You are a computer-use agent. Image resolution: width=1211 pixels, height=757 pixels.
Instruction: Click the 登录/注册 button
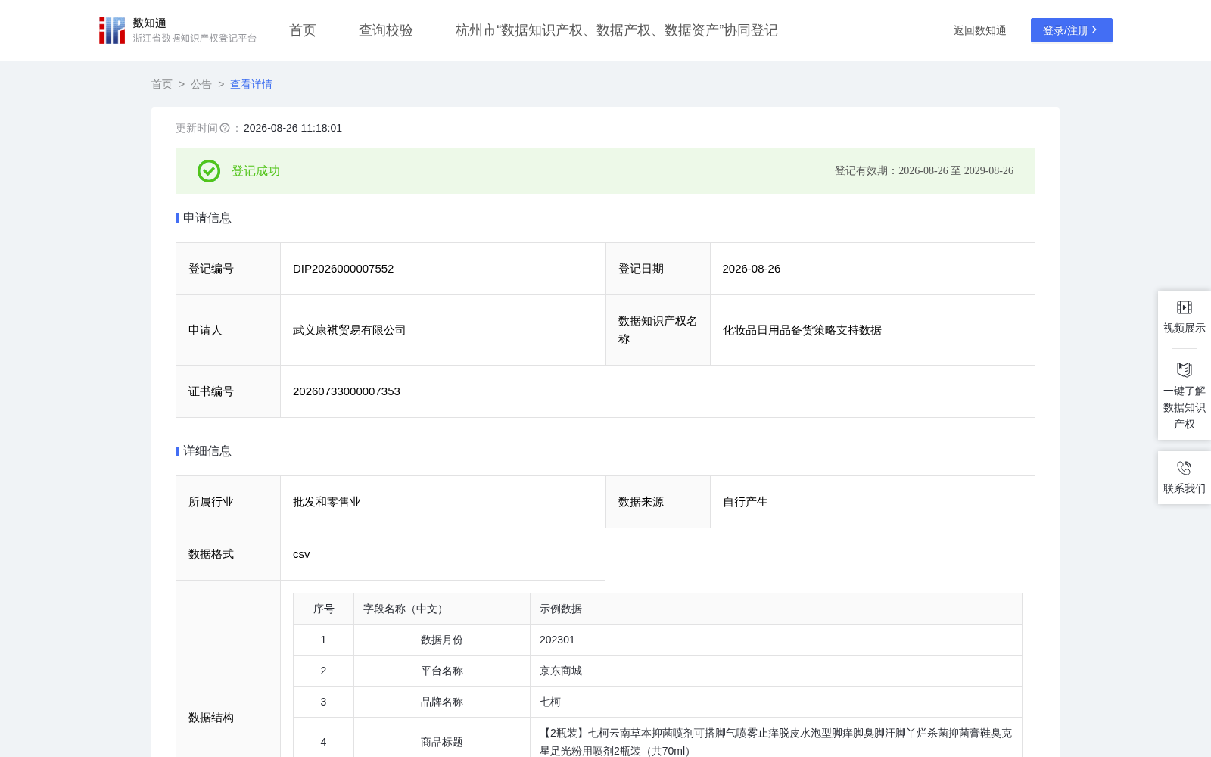pyautogui.click(x=1072, y=30)
